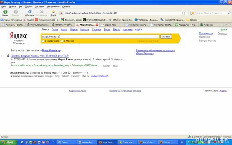Click the search magnifier icon in search bar
Image resolution: width=232 pixels, height=145 pixels.
229,13
